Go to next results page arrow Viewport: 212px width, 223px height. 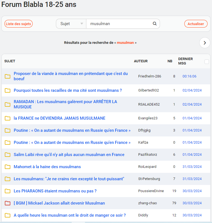205,43
